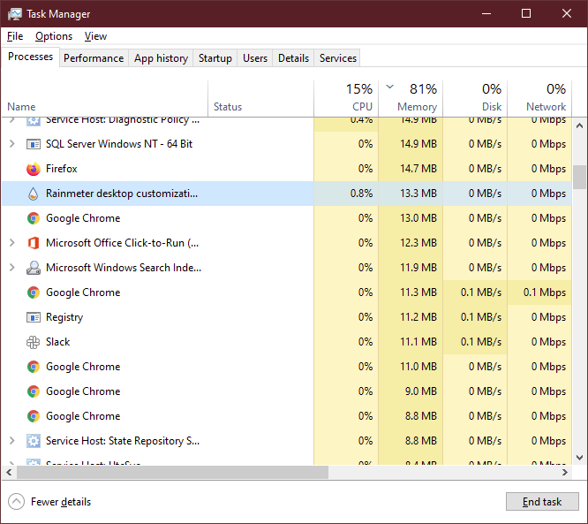588x524 pixels.
Task: Click the Slack process icon
Action: pos(34,342)
